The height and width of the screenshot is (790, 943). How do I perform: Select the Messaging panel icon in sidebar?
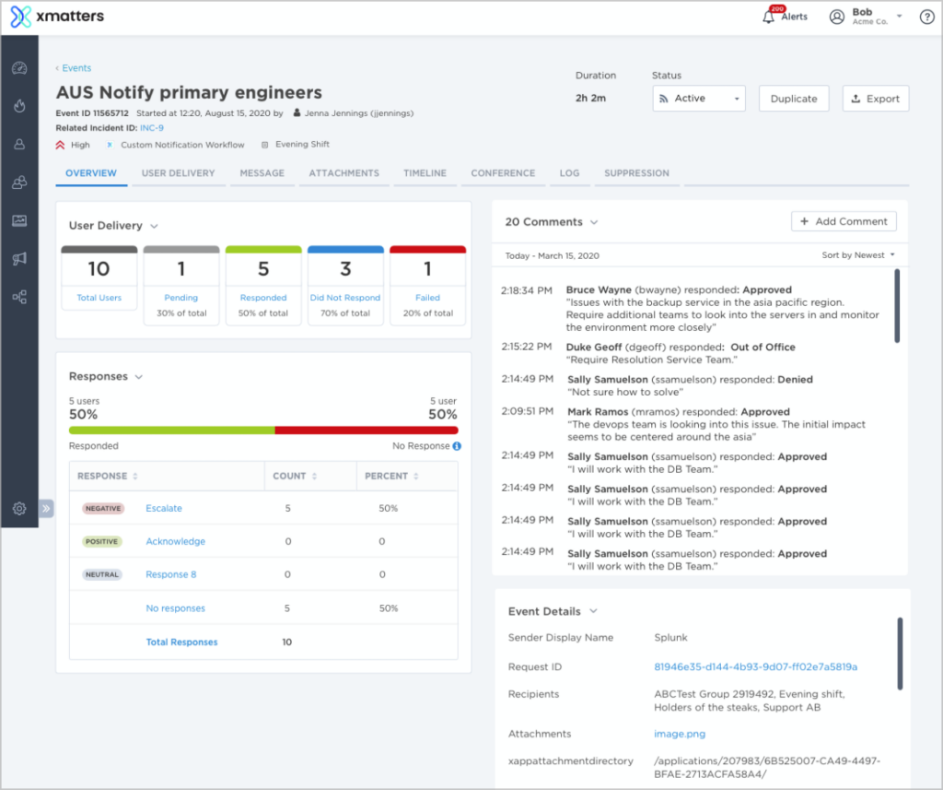pos(18,218)
